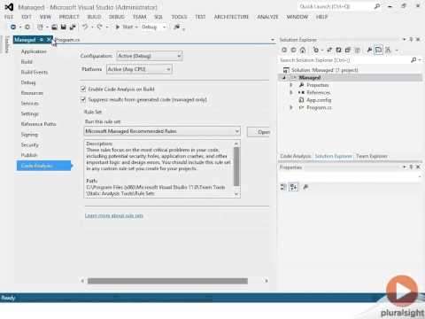The image size is (425, 319).
Task: Open the ARCHITECTURE menu
Action: (231, 17)
